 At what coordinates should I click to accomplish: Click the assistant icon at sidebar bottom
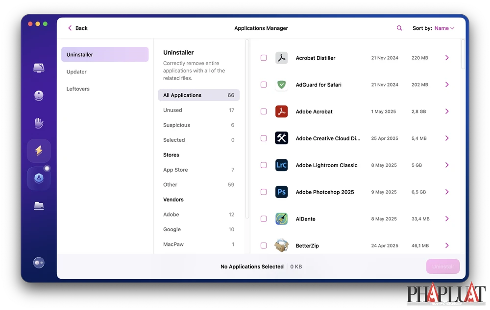point(39,263)
